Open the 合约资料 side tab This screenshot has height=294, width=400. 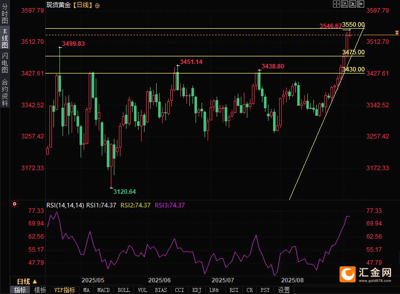[5, 92]
